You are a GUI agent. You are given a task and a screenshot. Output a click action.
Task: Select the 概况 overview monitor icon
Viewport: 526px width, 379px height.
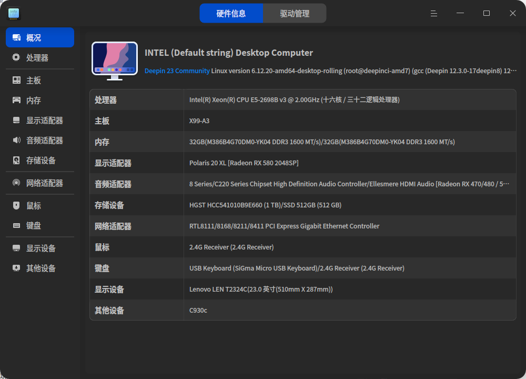[16, 37]
